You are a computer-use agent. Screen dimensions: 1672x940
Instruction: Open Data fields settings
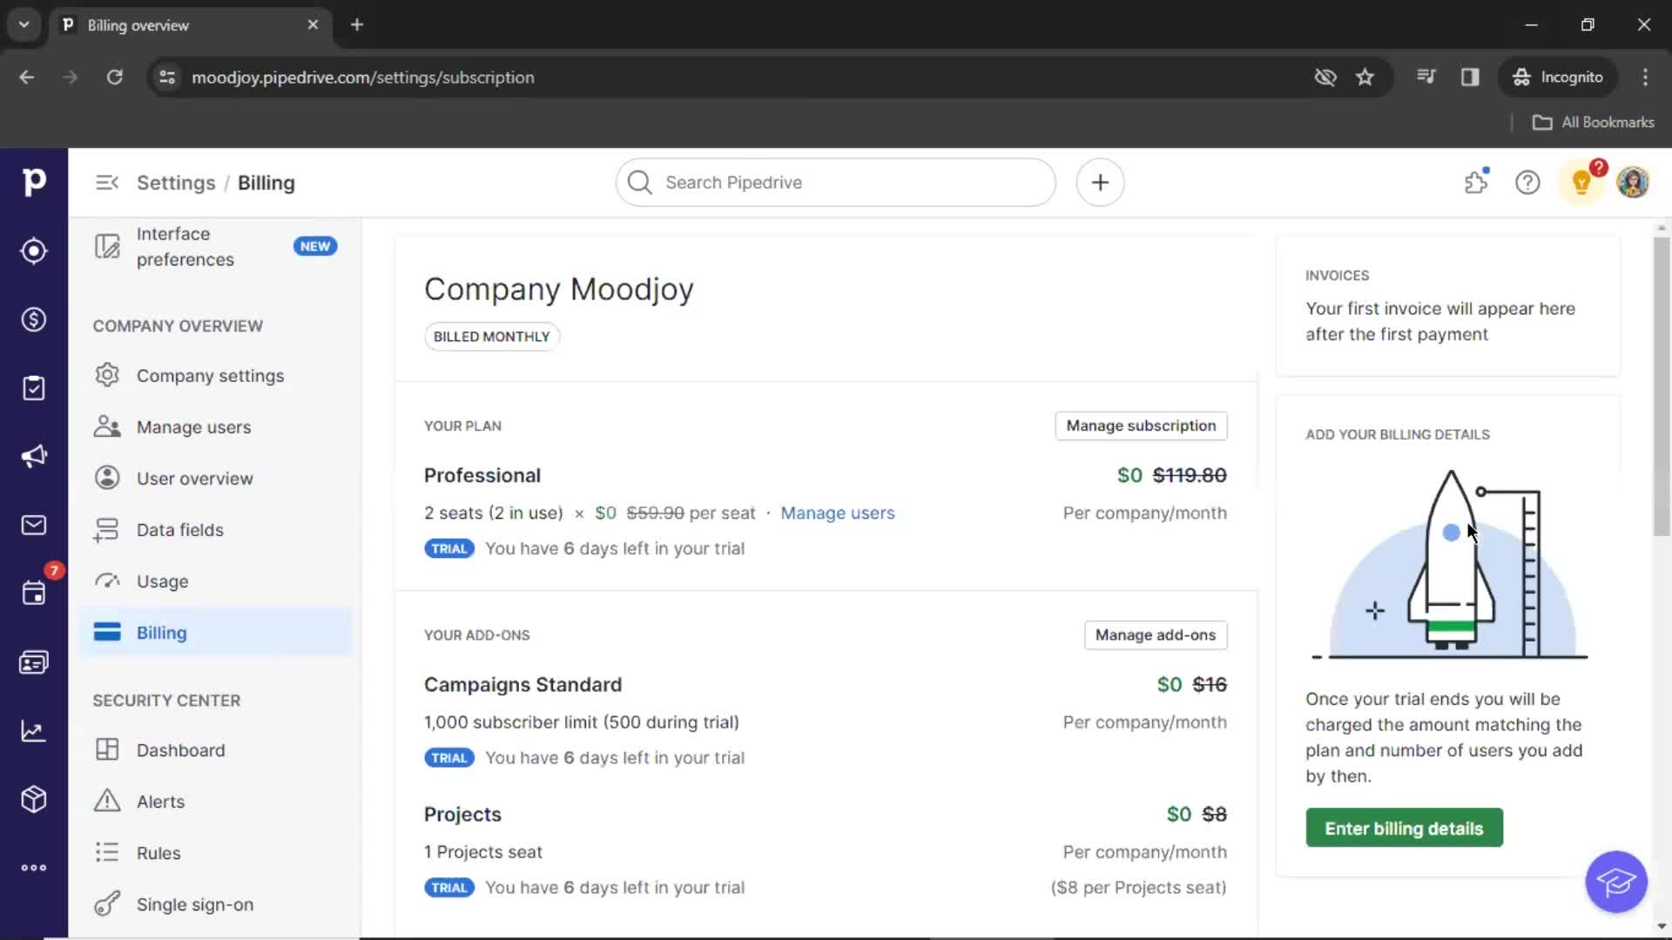(x=216, y=530)
